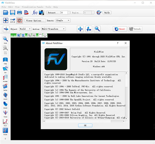Open the Coord coordinate surface panel

click(5, 96)
